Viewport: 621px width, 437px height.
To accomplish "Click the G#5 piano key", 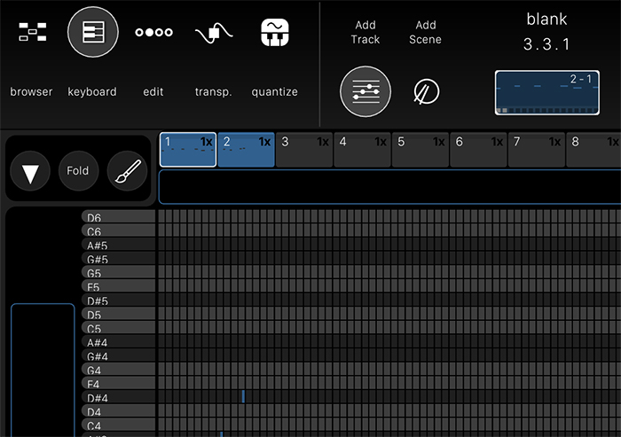I will (x=118, y=258).
